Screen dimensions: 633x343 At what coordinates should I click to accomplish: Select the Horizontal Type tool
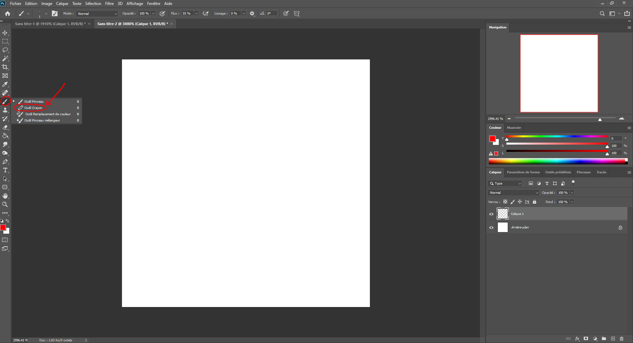coord(5,170)
